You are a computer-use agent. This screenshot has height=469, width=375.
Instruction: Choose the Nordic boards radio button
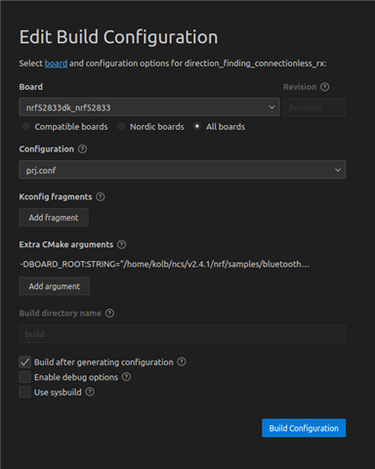pos(121,126)
